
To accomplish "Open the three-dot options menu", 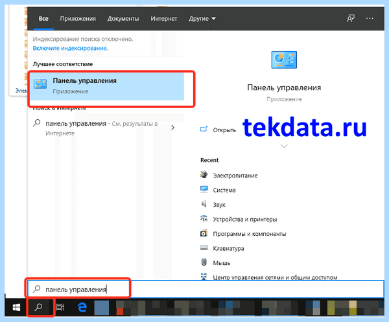I will [x=370, y=18].
